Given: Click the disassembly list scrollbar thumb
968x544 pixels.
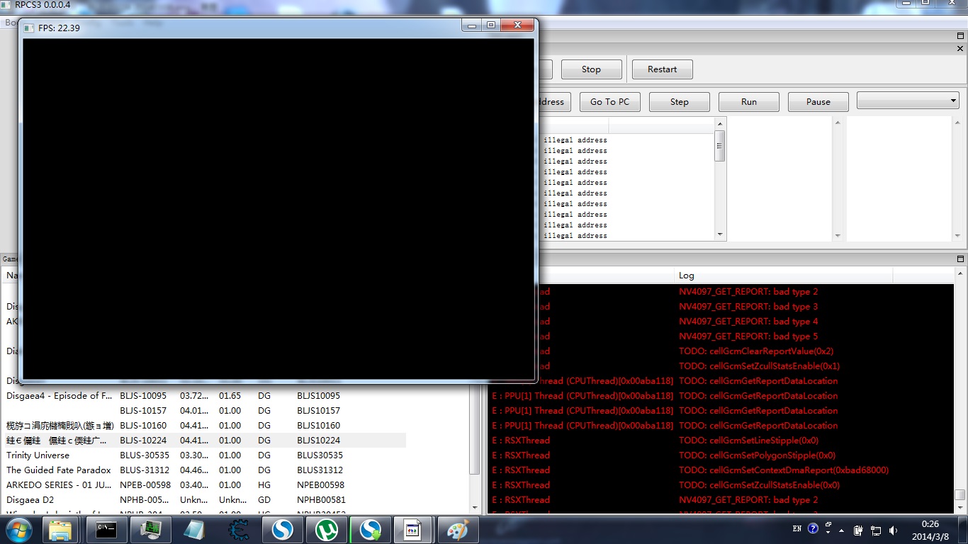Looking at the screenshot, I should (720, 146).
